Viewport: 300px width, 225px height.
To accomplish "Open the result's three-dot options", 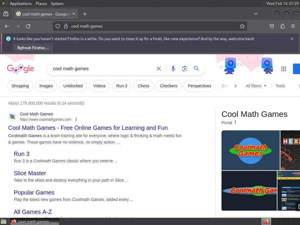I will 76,120.
